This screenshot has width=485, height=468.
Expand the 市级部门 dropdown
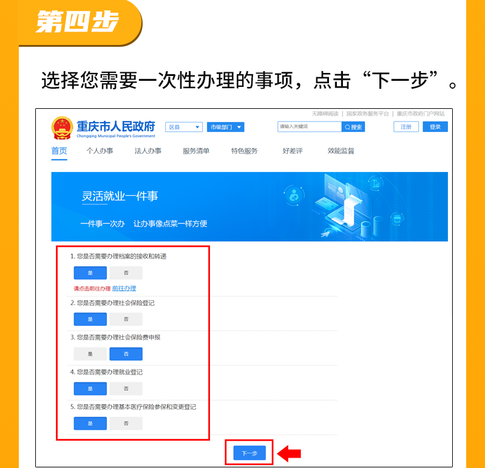[x=225, y=127]
